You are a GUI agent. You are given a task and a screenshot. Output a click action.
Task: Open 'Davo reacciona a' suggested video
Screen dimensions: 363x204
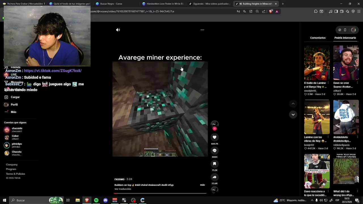[x=317, y=171]
